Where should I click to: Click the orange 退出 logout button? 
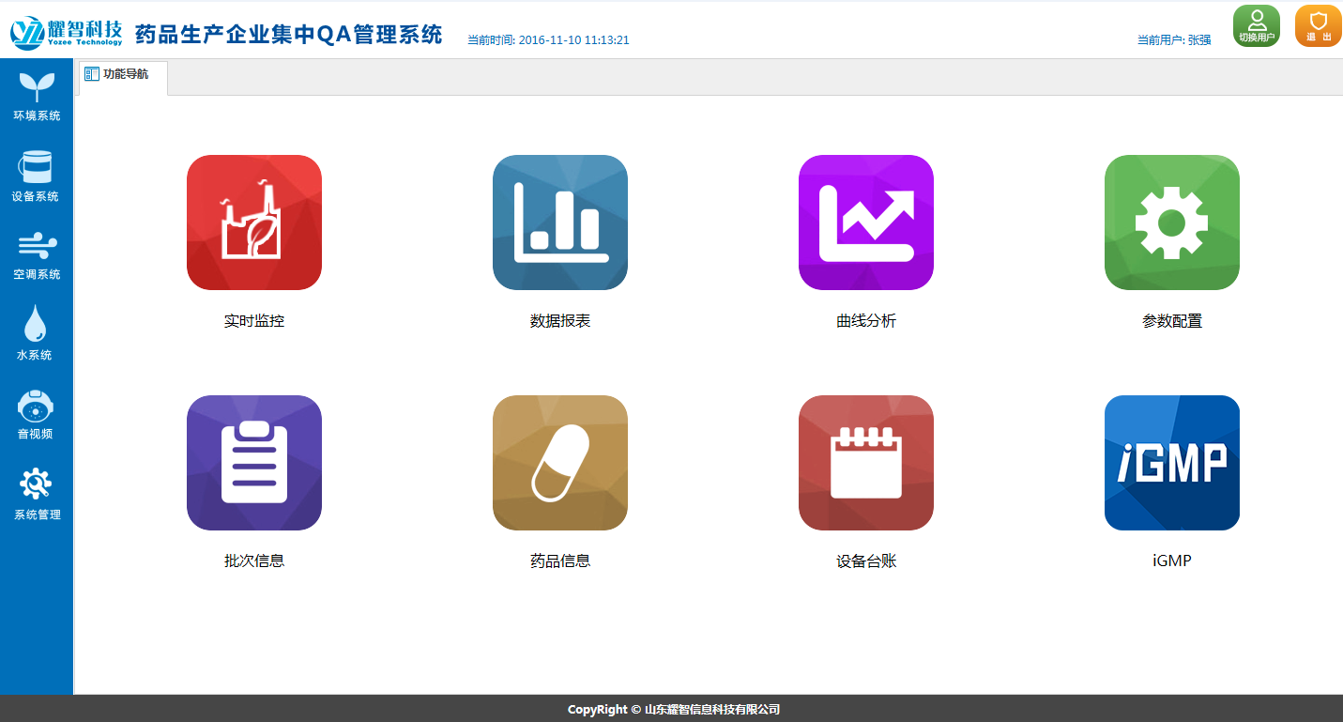[1318, 25]
